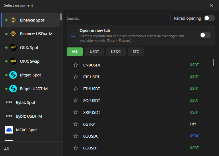Click the star beside 0GUSDT

click(76, 148)
